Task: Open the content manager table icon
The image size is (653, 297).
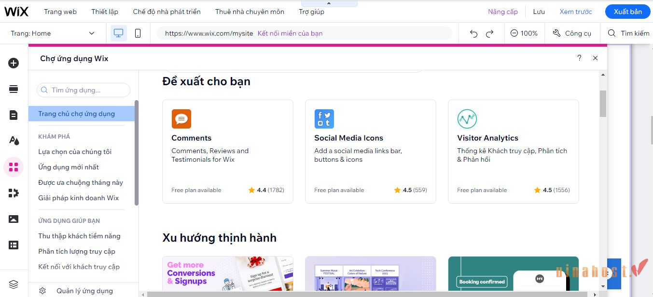Action: coord(14,245)
